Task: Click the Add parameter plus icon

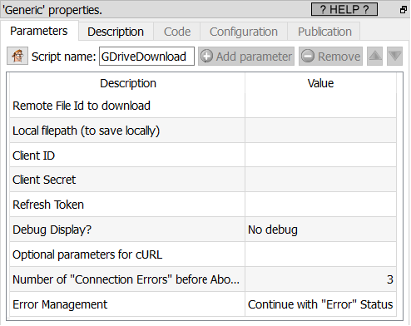Action: pyautogui.click(x=206, y=57)
